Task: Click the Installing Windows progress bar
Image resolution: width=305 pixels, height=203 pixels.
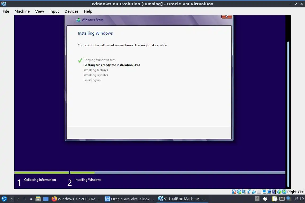Action: [178, 173]
